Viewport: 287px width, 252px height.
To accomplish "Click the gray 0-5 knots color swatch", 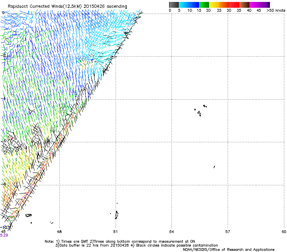I will point(174,5).
